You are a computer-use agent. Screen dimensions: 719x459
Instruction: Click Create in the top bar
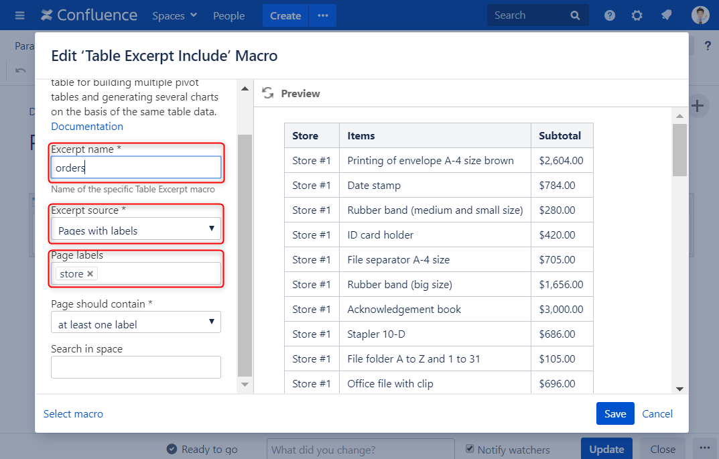click(x=285, y=15)
